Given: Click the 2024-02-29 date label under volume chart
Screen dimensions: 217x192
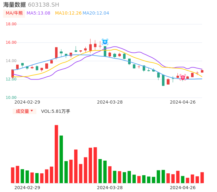Looking at the screenshot, I should coord(27,188).
